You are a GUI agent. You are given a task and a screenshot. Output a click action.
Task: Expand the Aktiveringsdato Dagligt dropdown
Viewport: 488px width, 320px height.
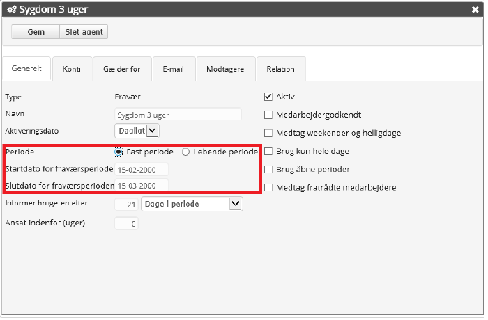[x=137, y=130]
